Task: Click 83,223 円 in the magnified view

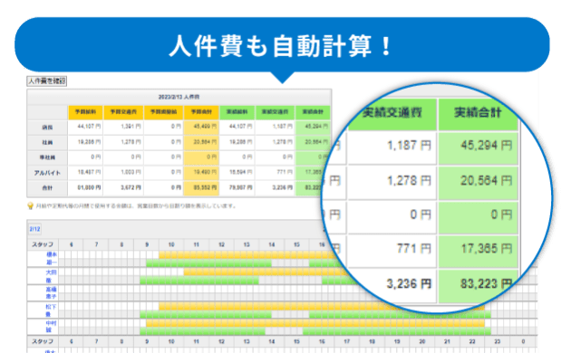Action: [487, 284]
